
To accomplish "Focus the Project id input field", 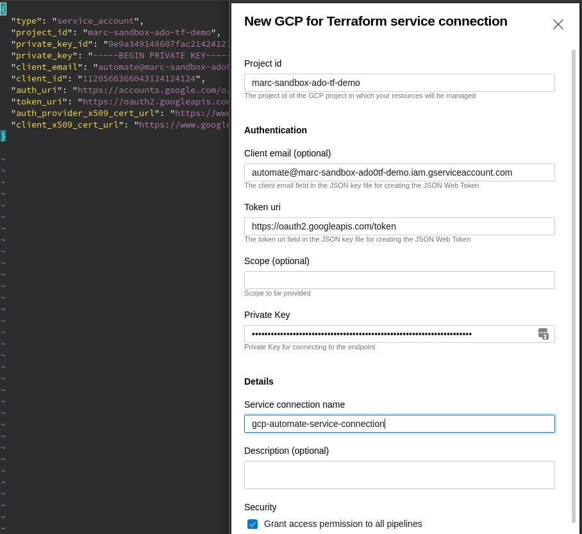I will [x=399, y=82].
